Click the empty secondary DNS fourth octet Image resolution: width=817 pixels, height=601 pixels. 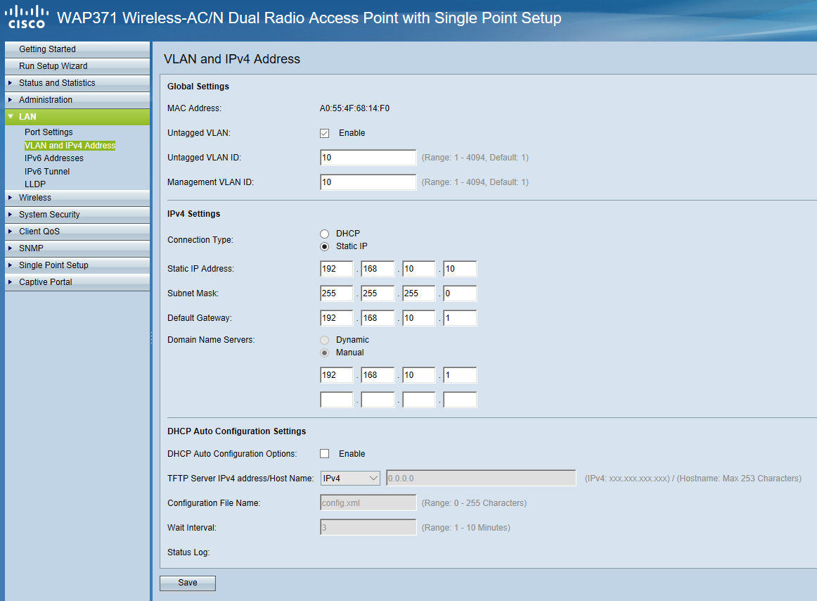pos(460,400)
